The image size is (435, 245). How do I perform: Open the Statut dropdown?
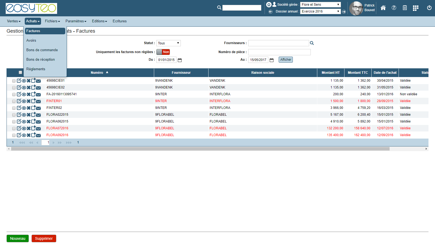[x=168, y=43]
